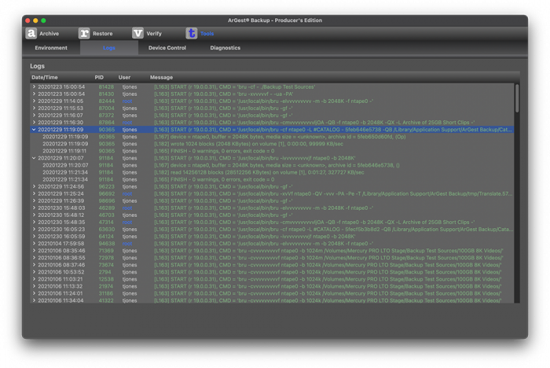Sort logs by Date/Time column header
The image size is (550, 368).
coord(45,77)
